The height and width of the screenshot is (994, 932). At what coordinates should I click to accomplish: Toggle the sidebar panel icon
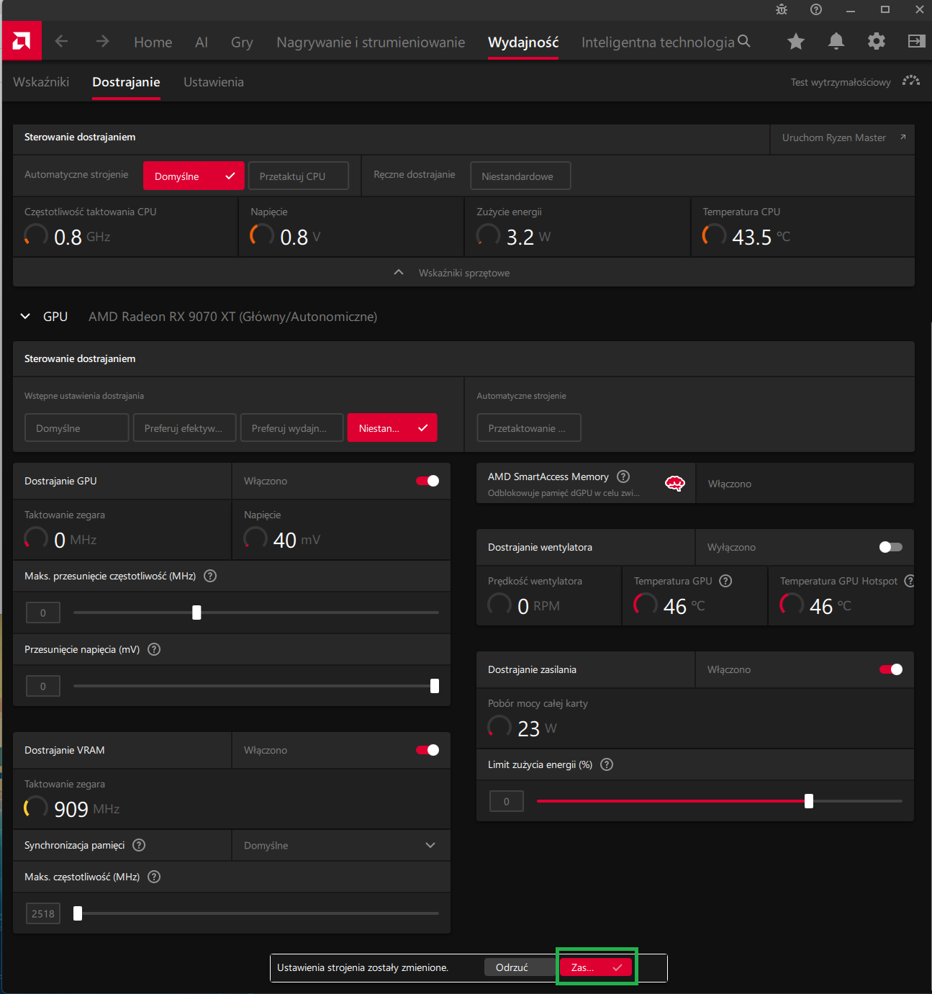[916, 41]
